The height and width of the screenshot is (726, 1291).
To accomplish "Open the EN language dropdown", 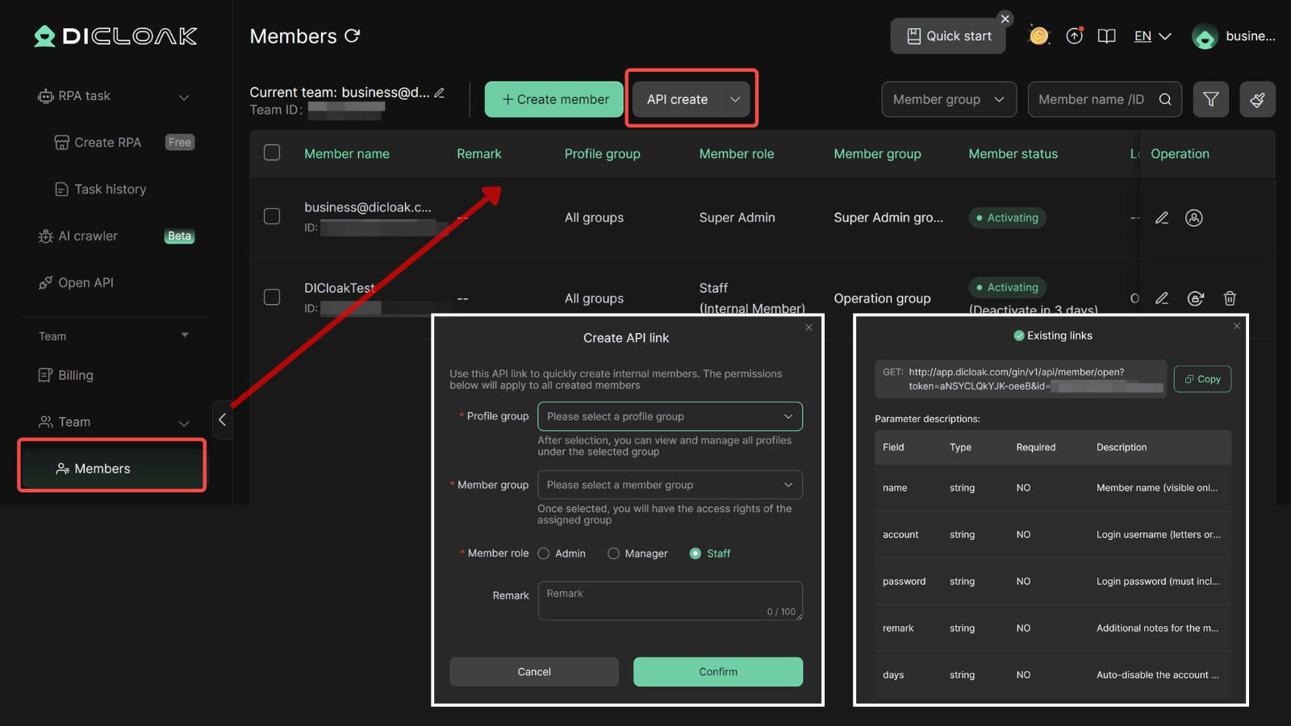I will tap(1152, 36).
